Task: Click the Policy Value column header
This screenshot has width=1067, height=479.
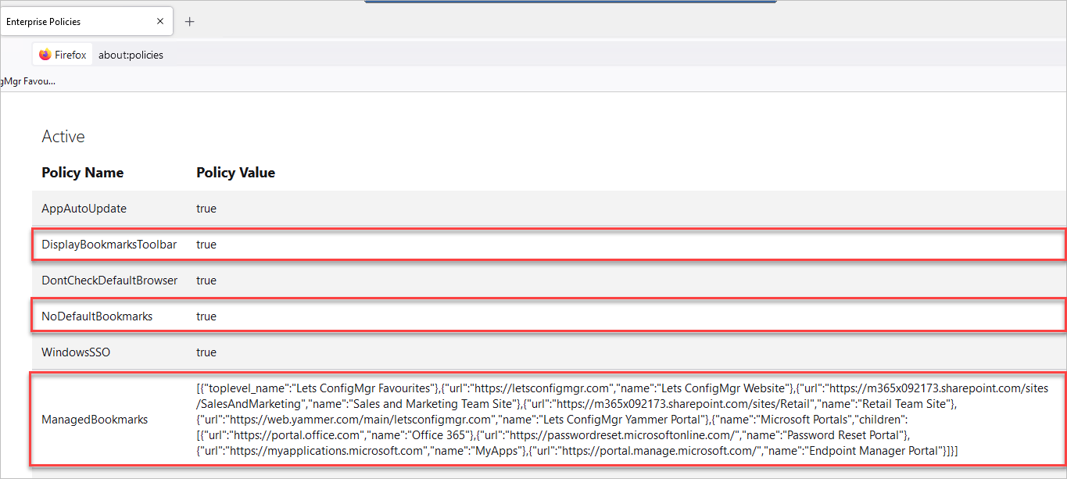Action: pos(235,173)
